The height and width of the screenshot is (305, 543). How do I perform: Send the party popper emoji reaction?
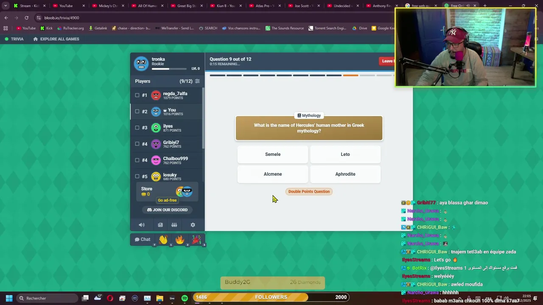(196, 240)
